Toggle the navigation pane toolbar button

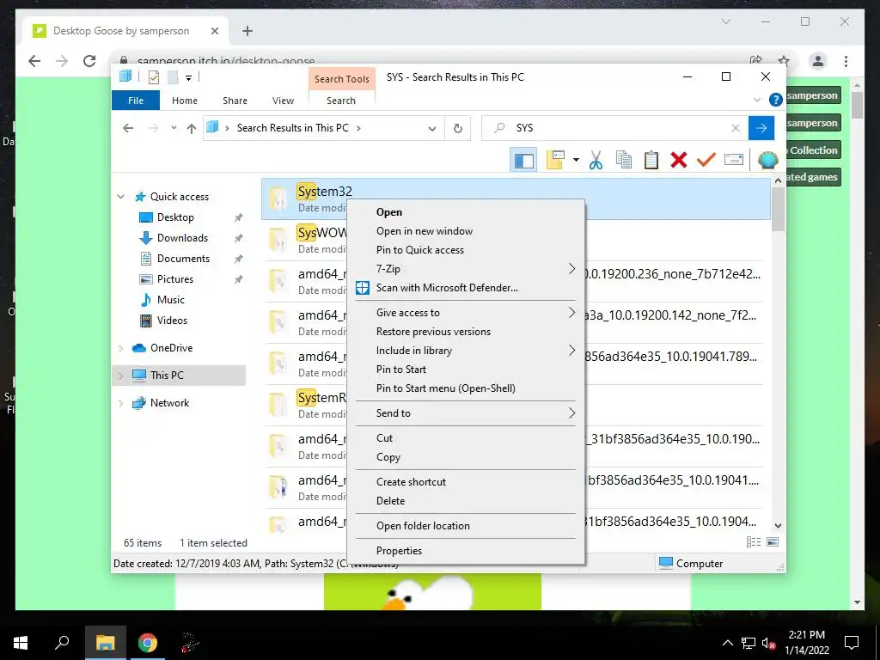point(523,161)
